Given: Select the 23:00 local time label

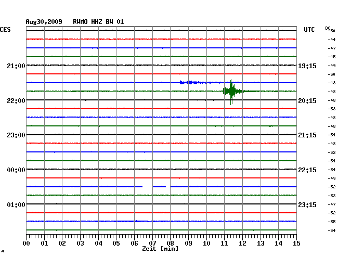Looking at the screenshot, I should 16,135.
